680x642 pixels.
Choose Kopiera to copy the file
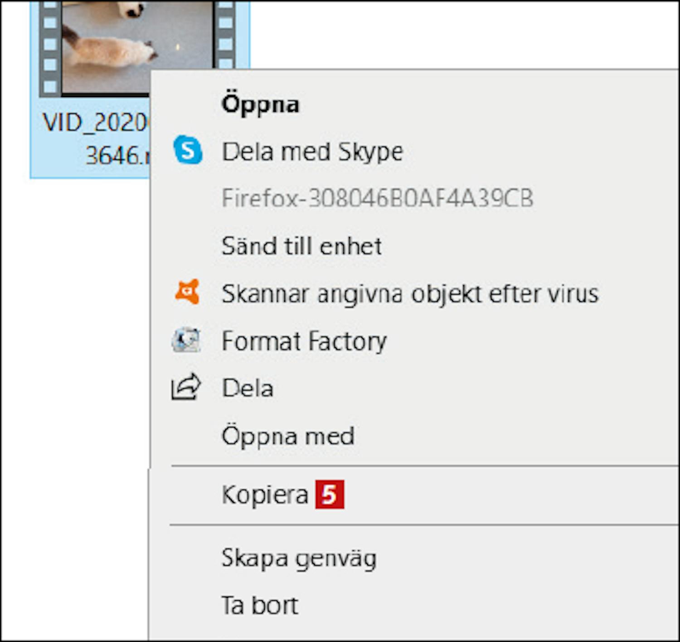coord(265,495)
